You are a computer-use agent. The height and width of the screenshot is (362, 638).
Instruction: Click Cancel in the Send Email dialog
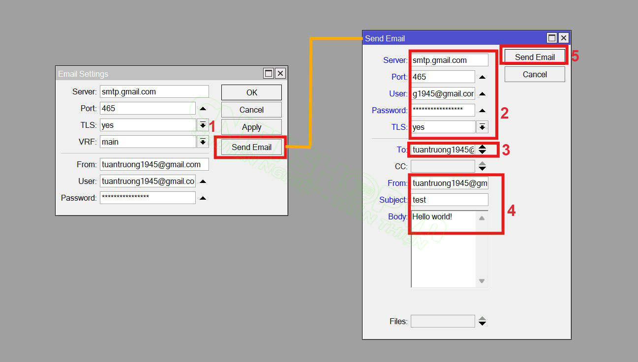pyautogui.click(x=535, y=74)
